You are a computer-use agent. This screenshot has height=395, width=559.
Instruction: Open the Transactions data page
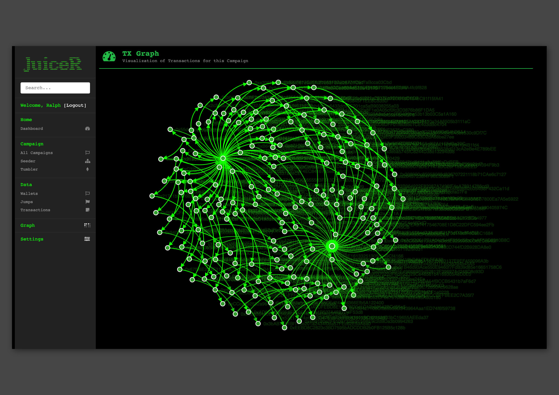35,210
